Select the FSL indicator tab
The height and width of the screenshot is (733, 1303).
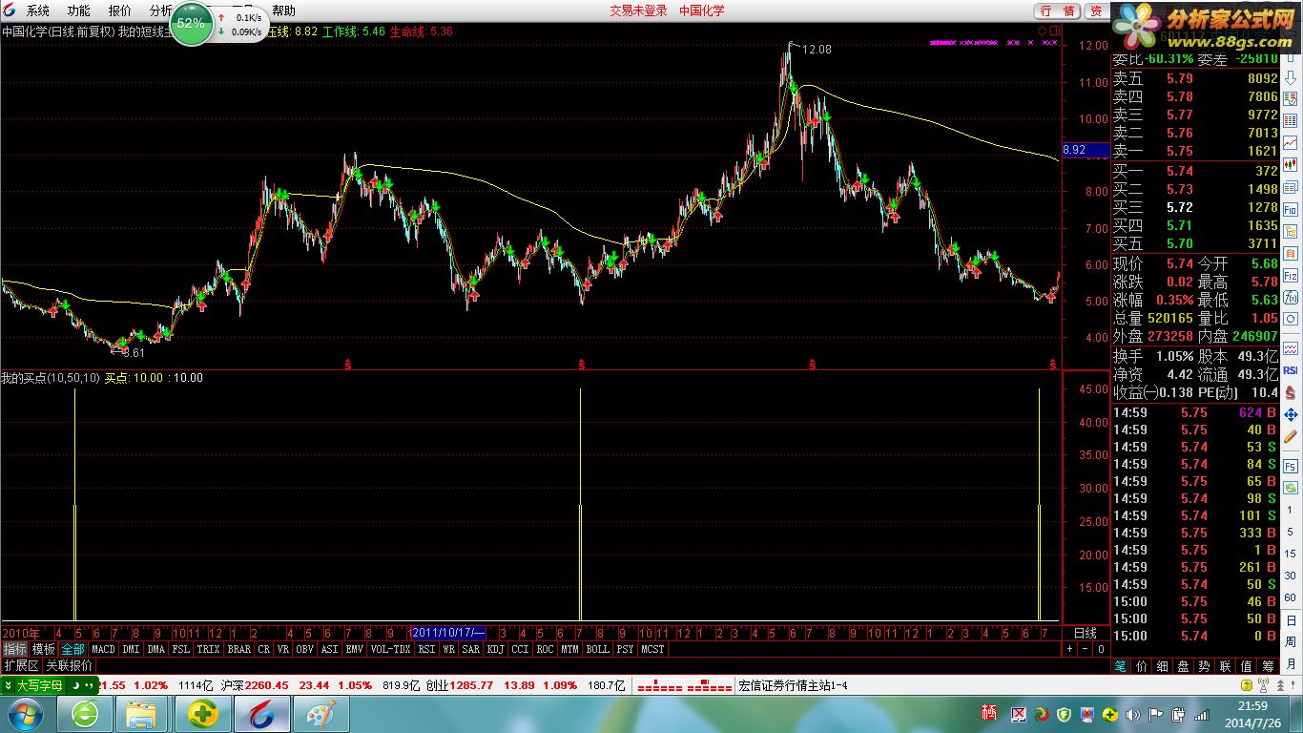tap(180, 649)
